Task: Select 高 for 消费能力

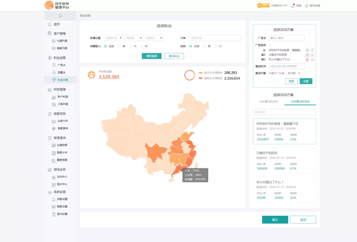Action: tap(119, 46)
